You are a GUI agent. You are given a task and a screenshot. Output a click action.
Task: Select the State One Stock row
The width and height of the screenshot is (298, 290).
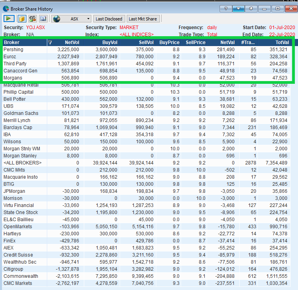(x=146, y=212)
